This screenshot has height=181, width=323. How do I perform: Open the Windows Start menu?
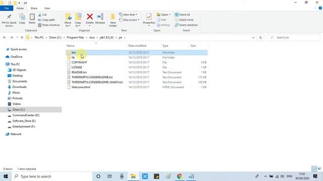(6, 176)
